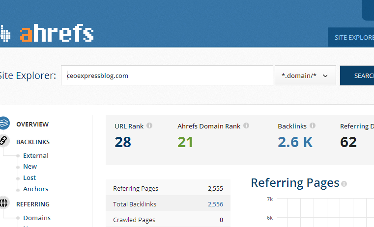Open Domains link under Referring
The height and width of the screenshot is (227, 374).
click(x=37, y=218)
